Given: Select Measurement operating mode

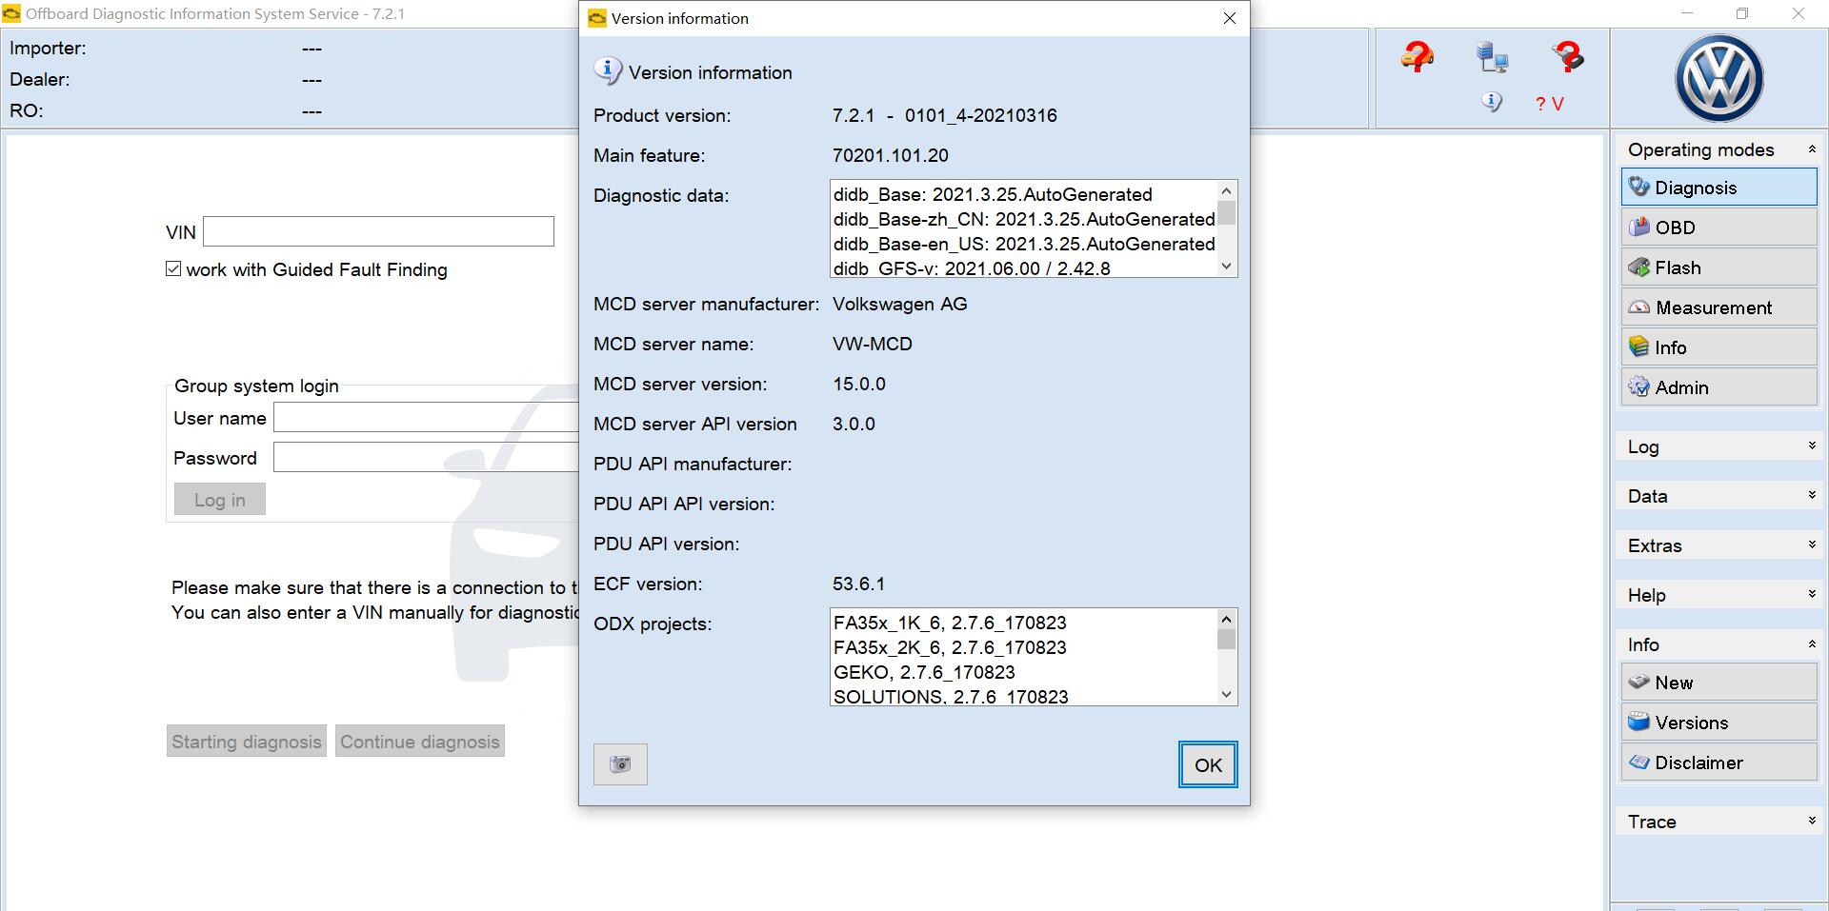Looking at the screenshot, I should [x=1719, y=307].
